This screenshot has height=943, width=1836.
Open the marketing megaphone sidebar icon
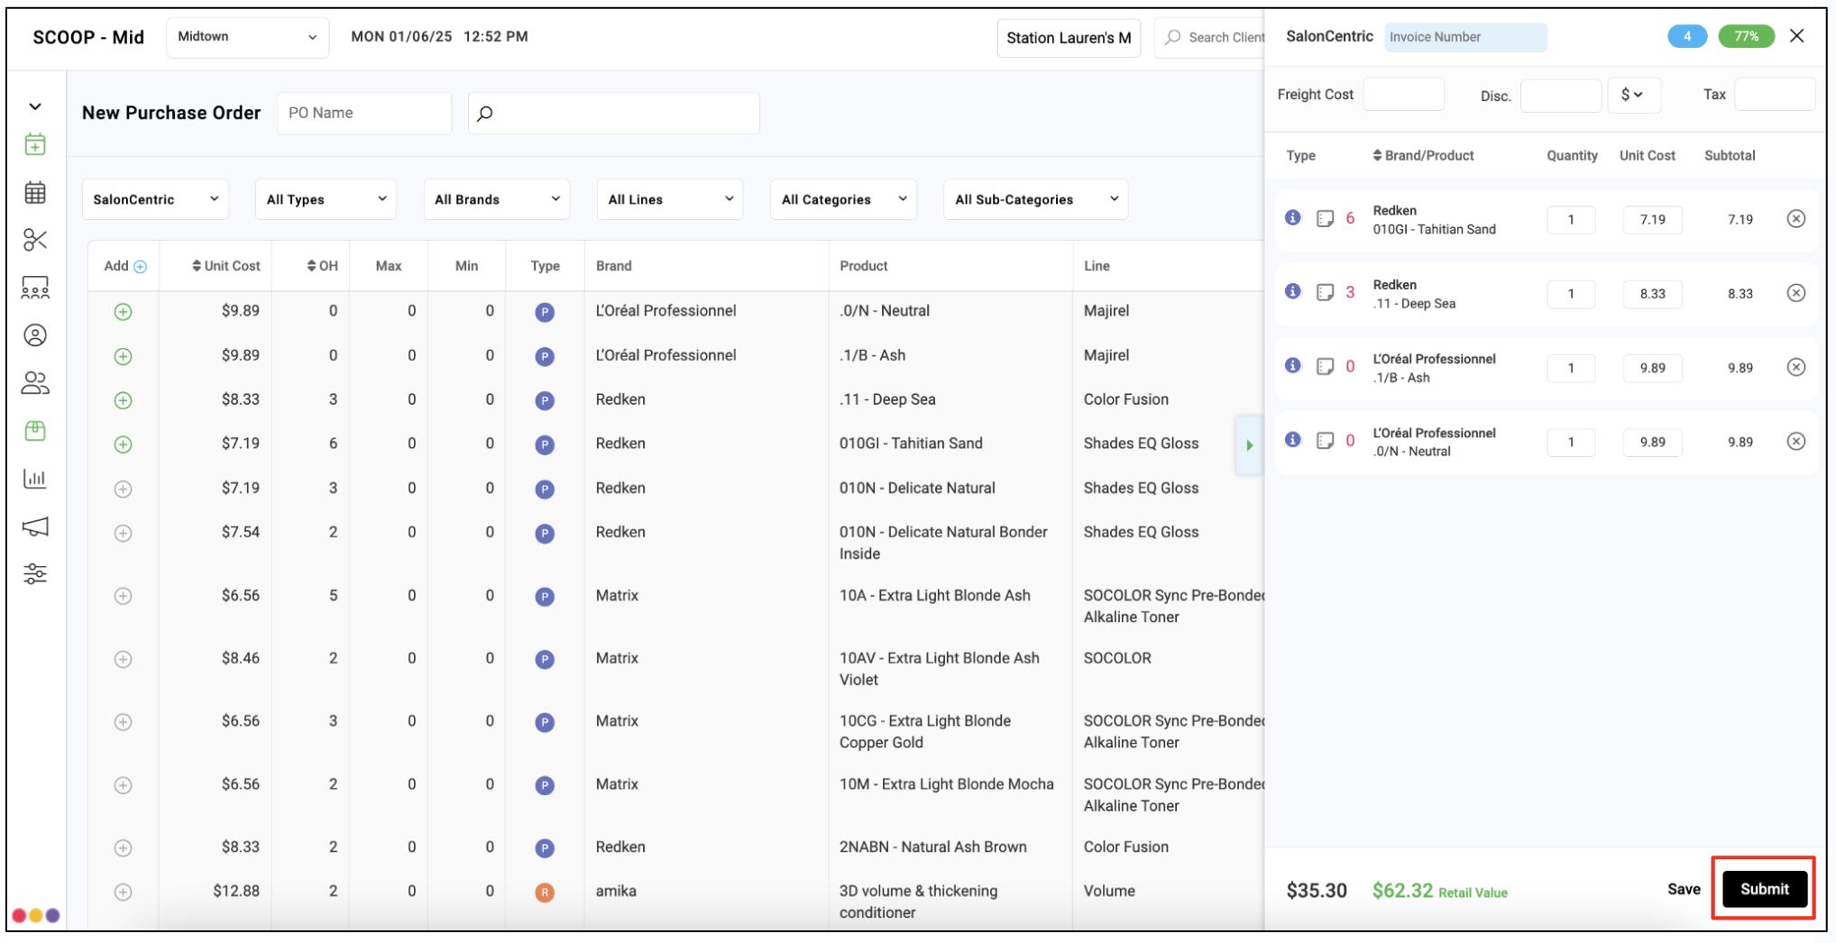point(35,526)
